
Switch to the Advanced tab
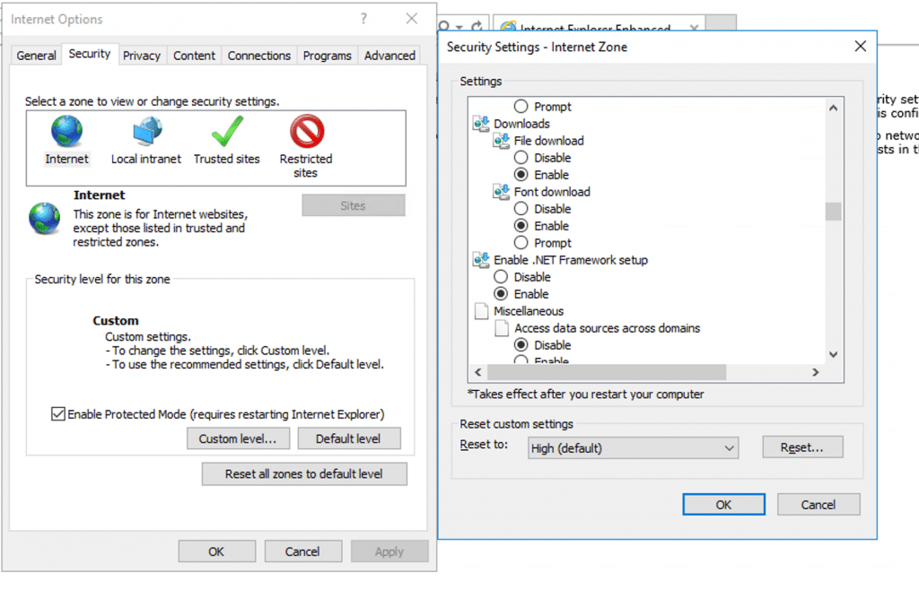[389, 55]
